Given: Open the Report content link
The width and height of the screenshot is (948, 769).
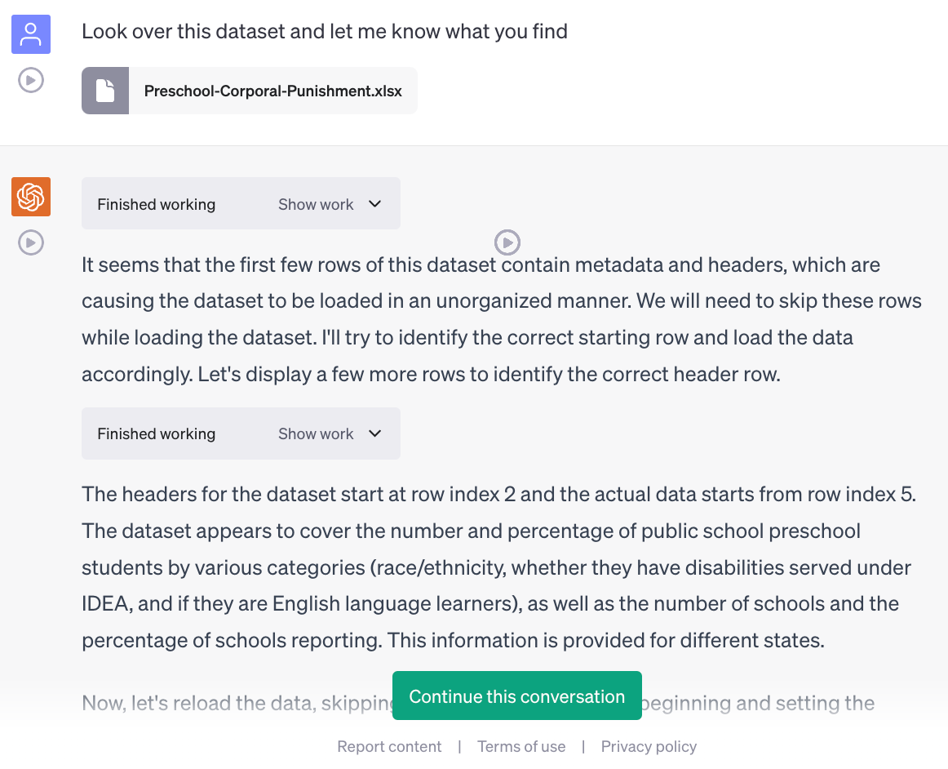Looking at the screenshot, I should pyautogui.click(x=389, y=746).
